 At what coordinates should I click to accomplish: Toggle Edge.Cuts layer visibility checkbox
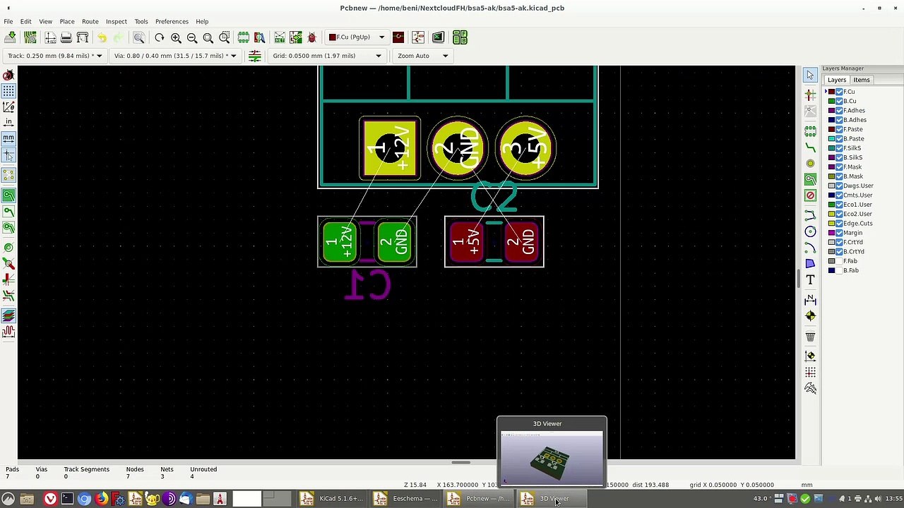(840, 223)
